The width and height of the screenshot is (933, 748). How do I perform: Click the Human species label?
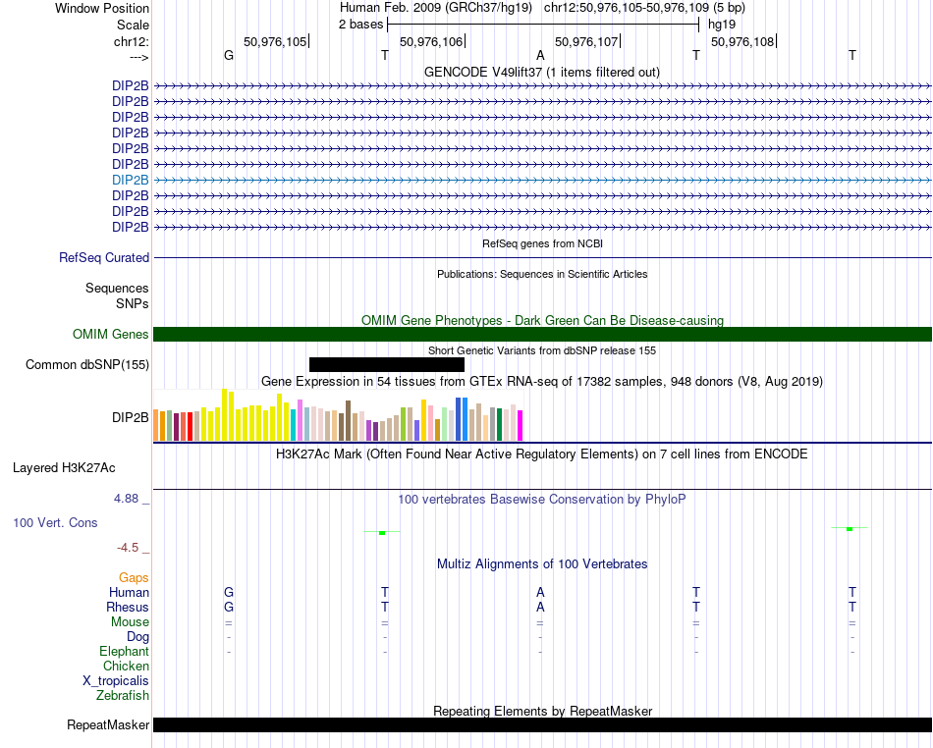[129, 592]
